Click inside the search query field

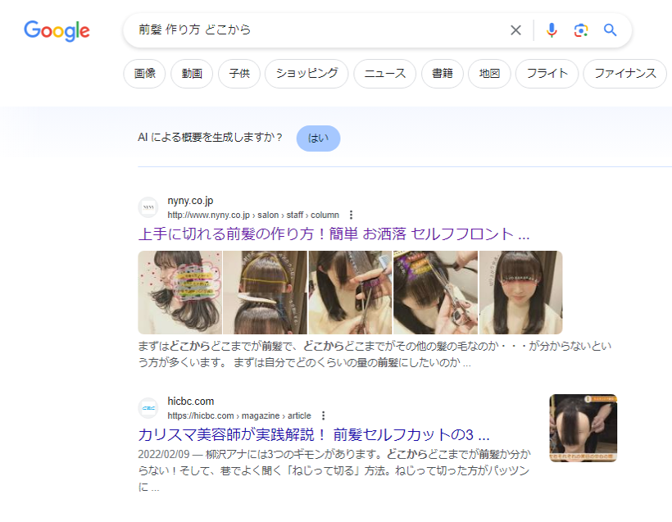[328, 30]
